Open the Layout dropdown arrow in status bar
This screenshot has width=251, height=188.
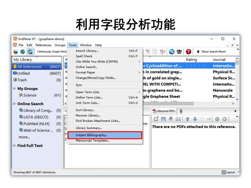click(238, 172)
